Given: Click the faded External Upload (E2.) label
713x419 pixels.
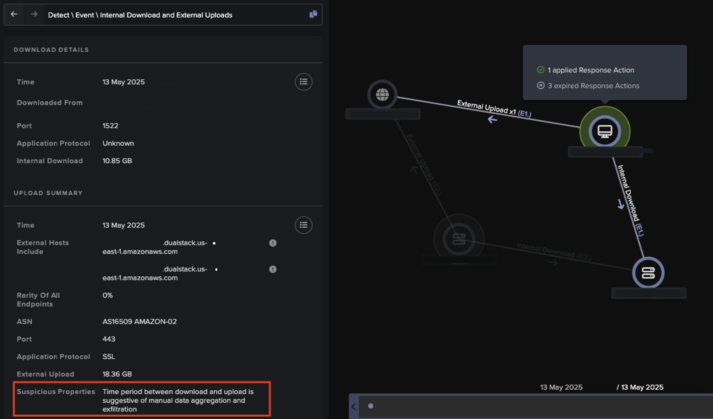Looking at the screenshot, I should coord(424,164).
